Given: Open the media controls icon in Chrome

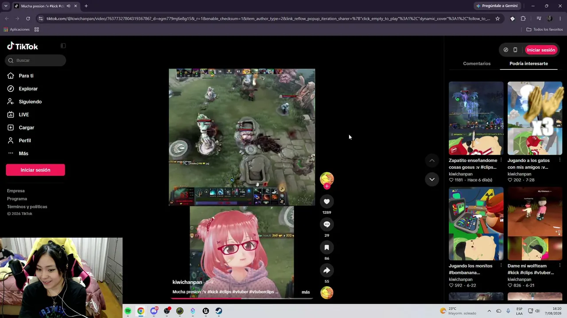Looking at the screenshot, I should [x=539, y=19].
